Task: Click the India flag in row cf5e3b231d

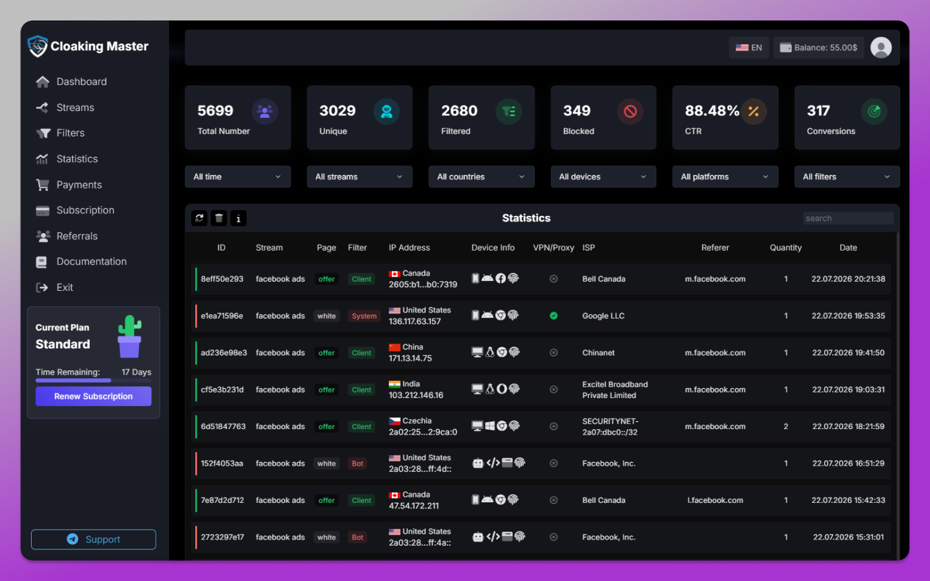Action: click(394, 384)
